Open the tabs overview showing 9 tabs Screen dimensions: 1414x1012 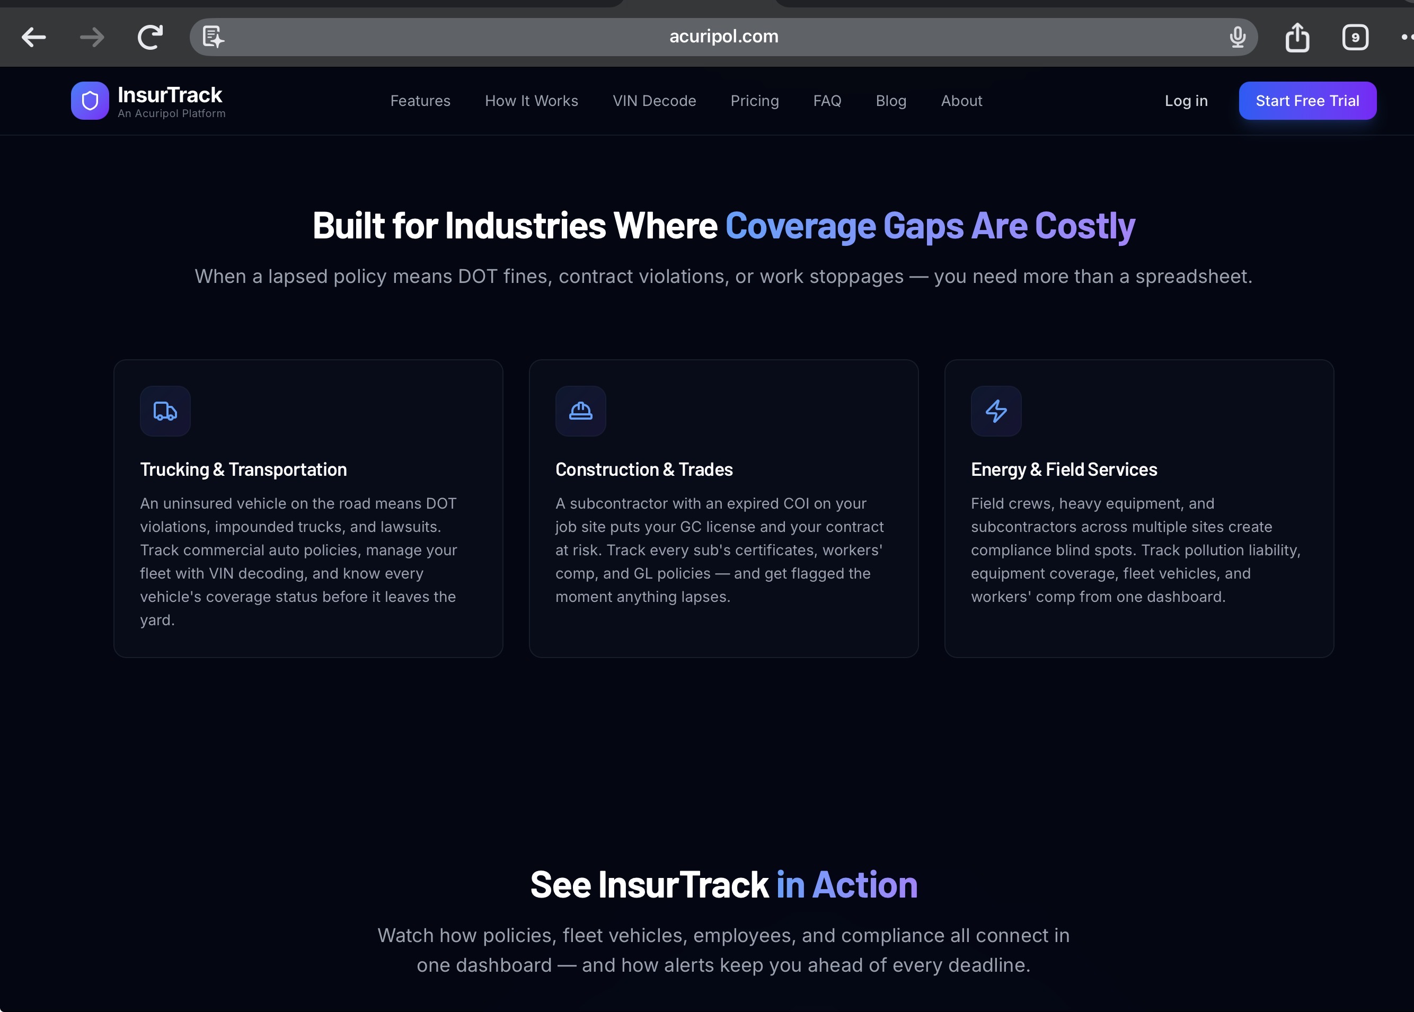(1355, 38)
